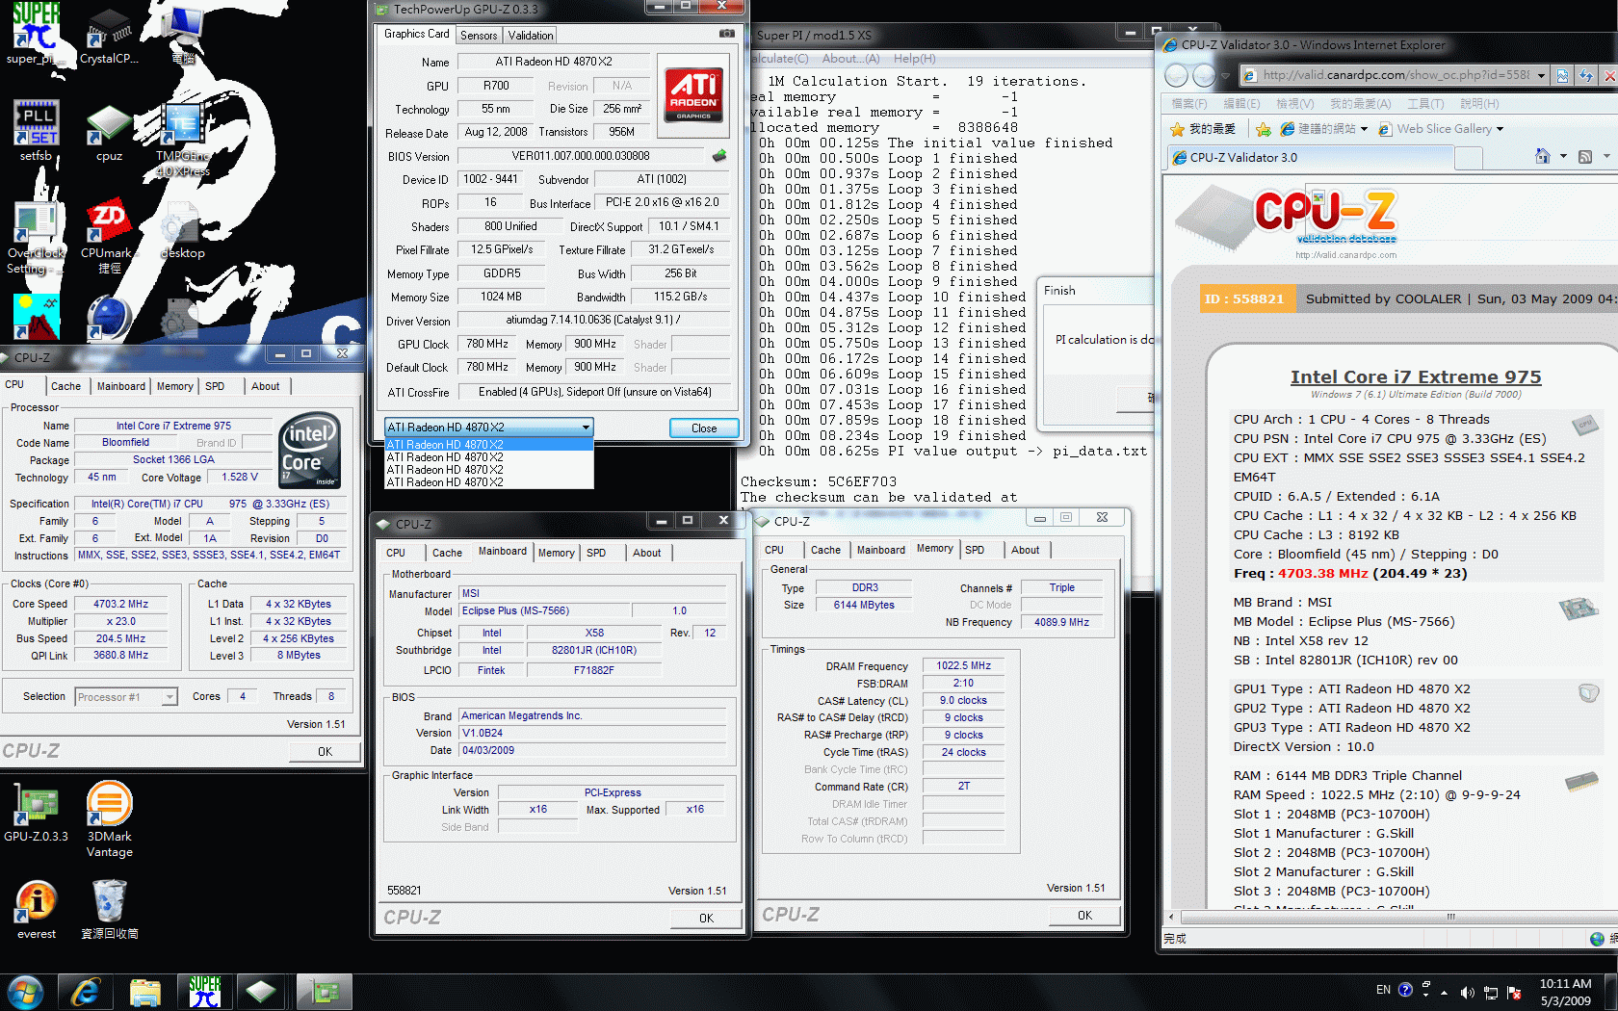
Task: Click the network tray icon
Action: pos(1491,992)
